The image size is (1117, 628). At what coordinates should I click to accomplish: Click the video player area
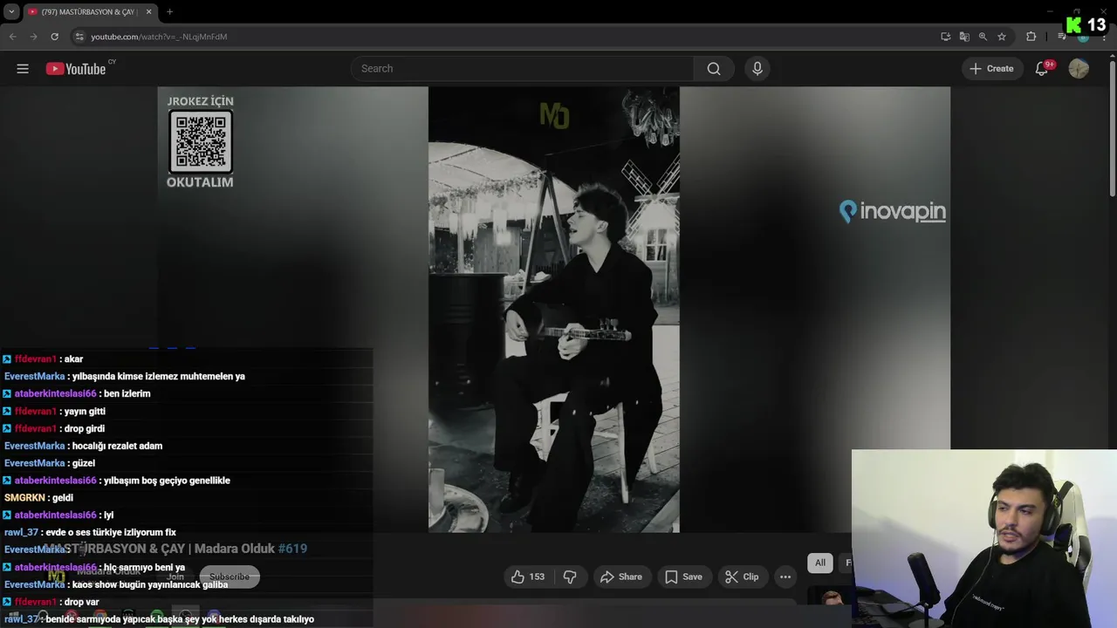coord(553,309)
